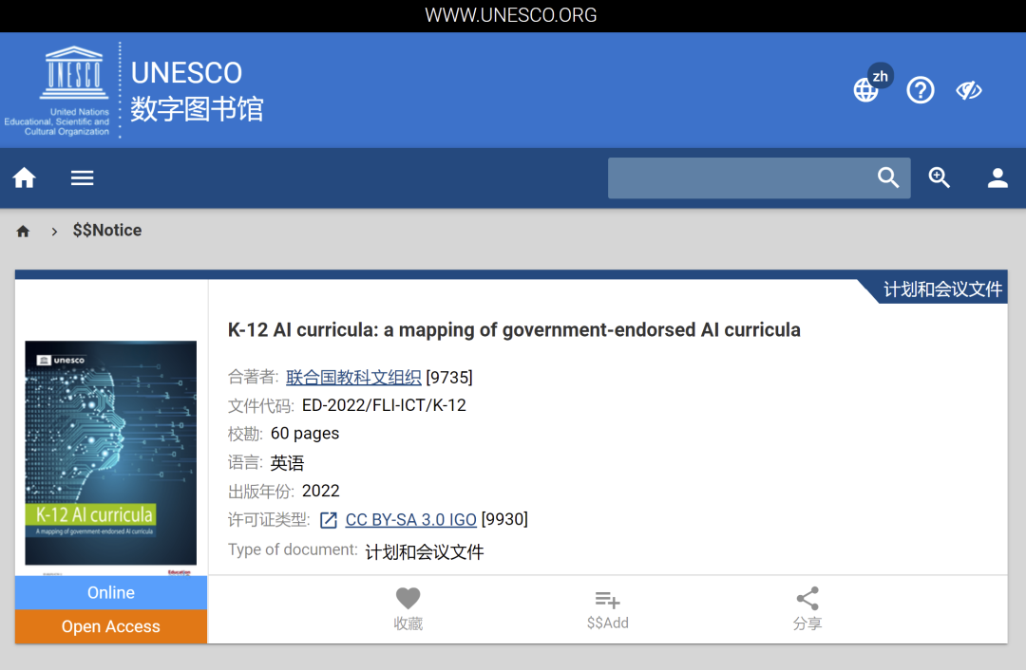Click the small breadcrumb home icon
1026x670 pixels.
pos(24,232)
